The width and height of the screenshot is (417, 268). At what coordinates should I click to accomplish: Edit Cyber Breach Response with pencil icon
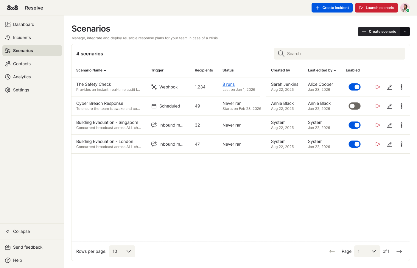tap(390, 106)
